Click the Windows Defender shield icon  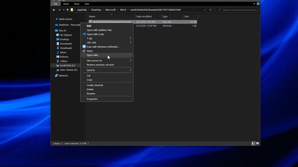point(84,46)
